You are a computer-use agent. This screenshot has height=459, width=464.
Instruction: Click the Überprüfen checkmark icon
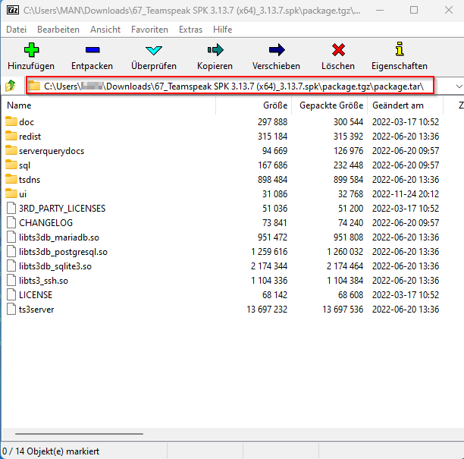click(x=154, y=50)
